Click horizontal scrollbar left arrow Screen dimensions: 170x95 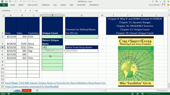[105, 91]
